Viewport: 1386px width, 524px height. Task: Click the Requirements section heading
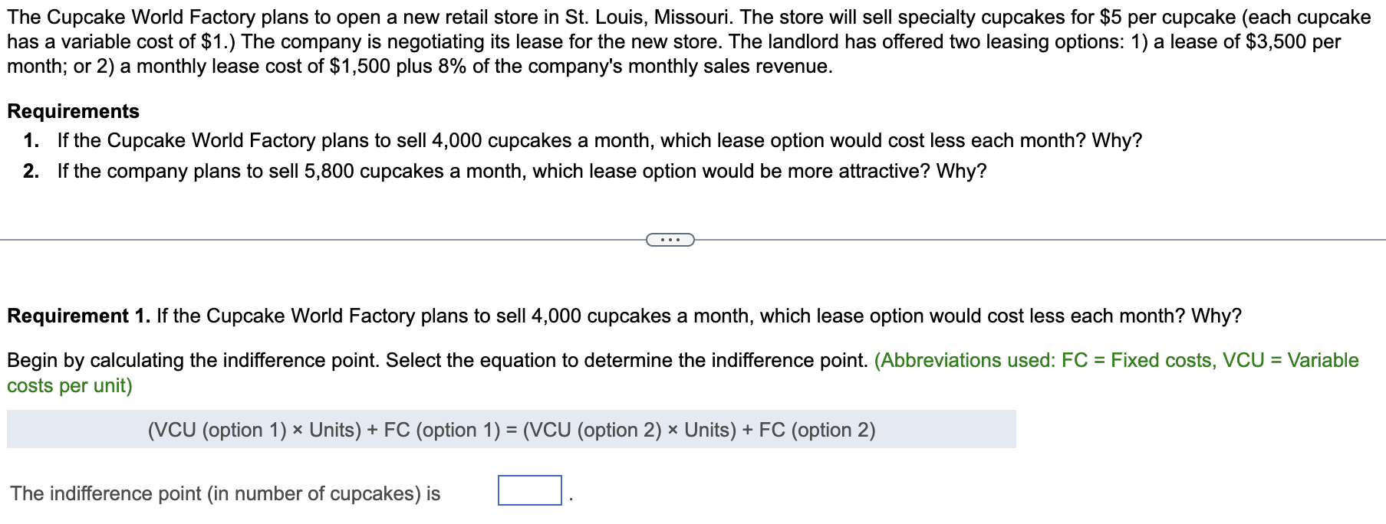[73, 112]
